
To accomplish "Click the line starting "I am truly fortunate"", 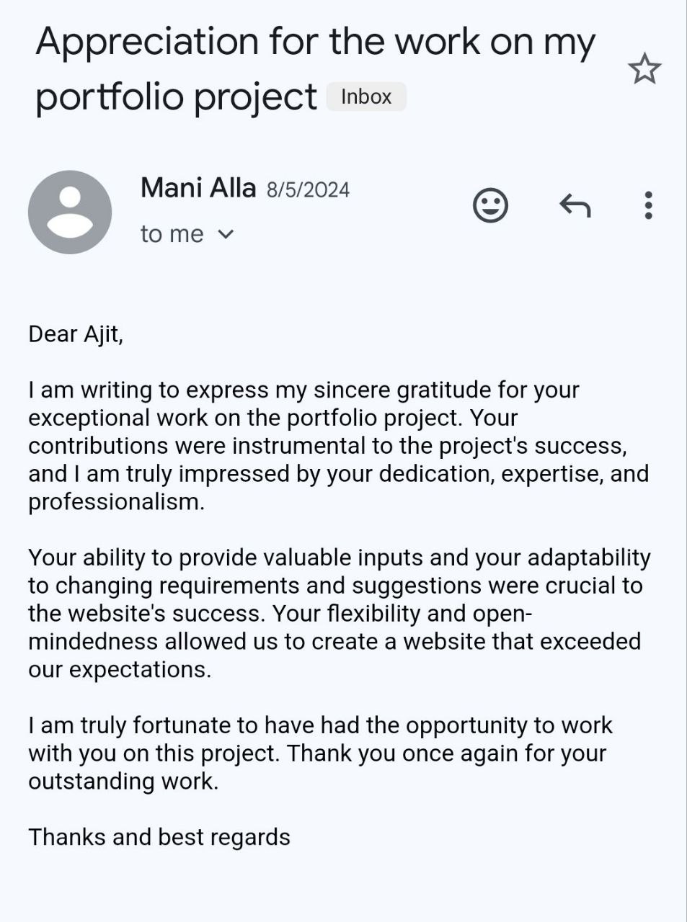I will point(320,725).
